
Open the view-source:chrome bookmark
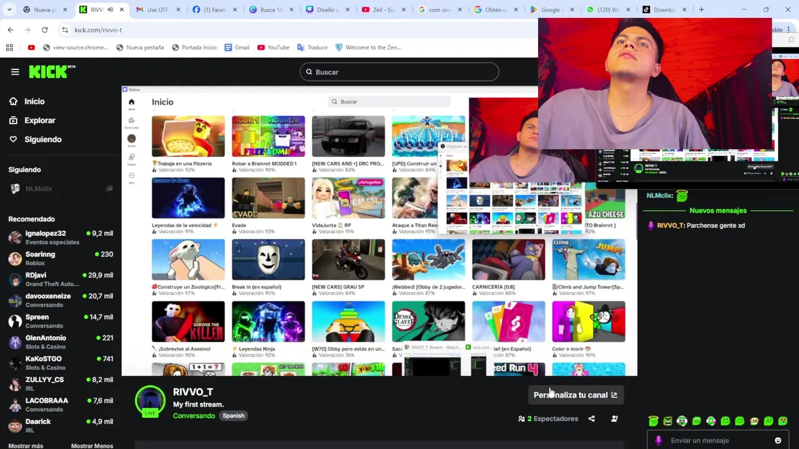point(75,47)
